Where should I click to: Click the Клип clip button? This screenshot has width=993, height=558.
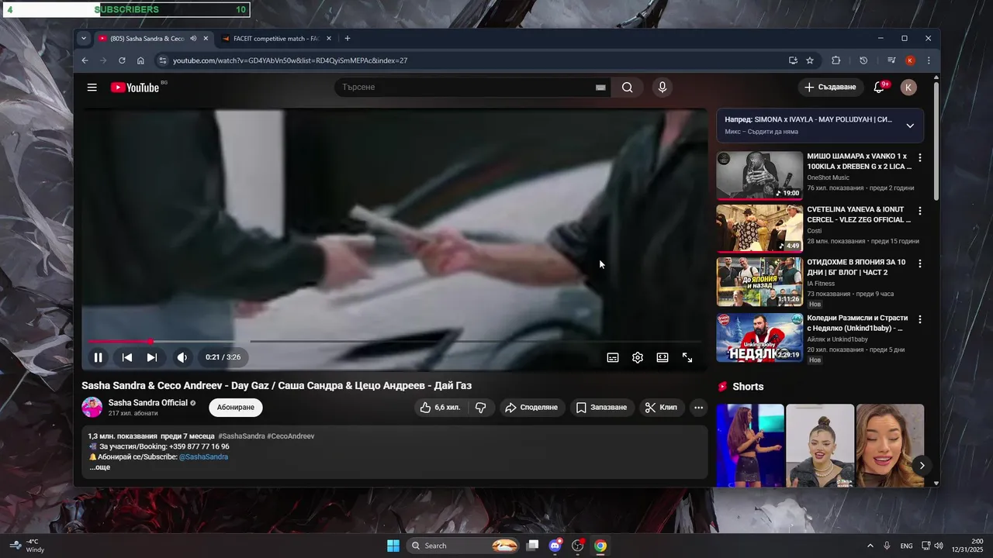pos(662,408)
